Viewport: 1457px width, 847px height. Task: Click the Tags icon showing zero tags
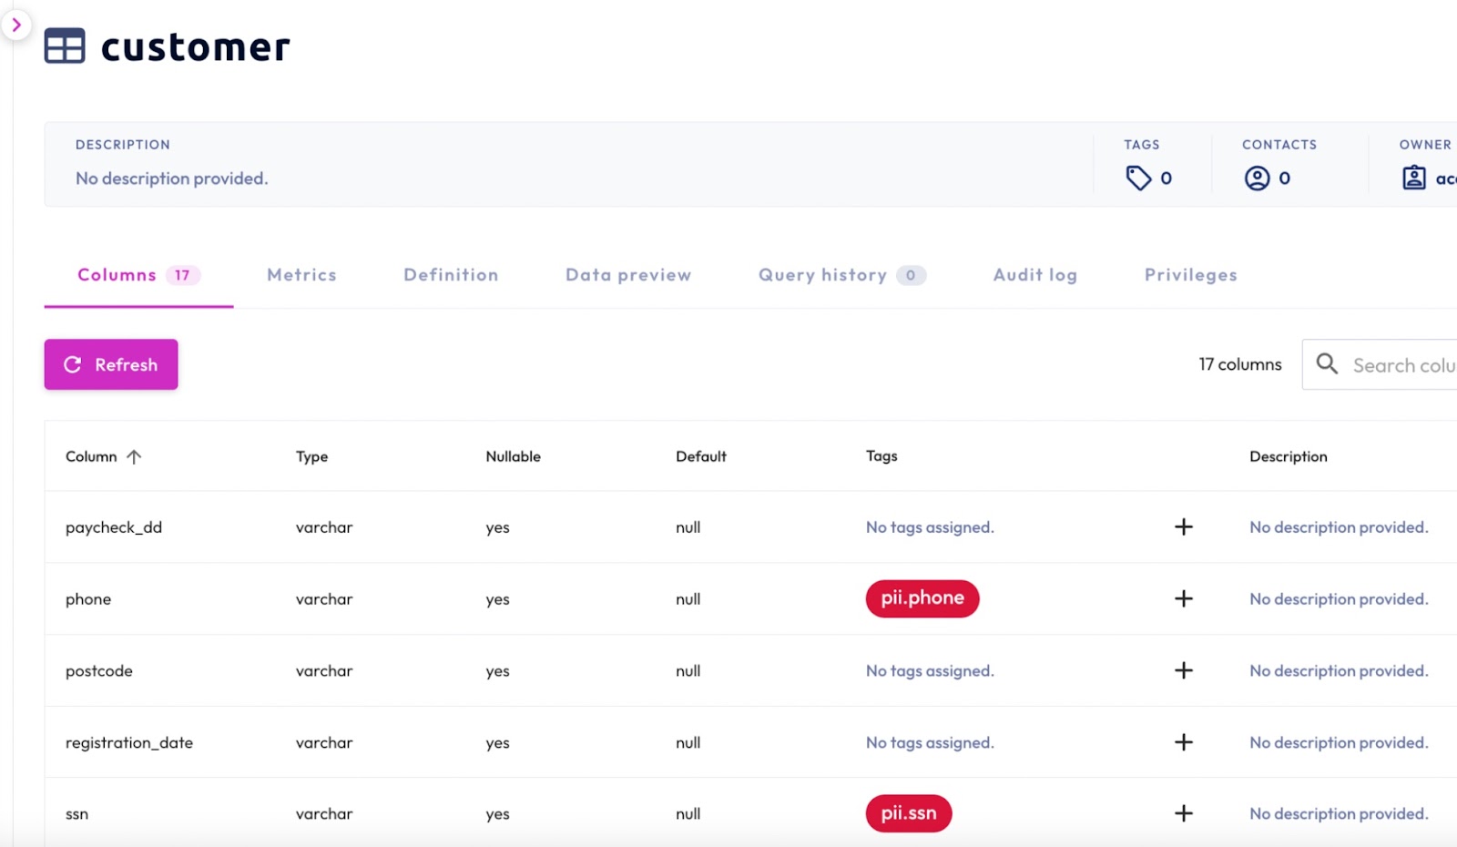[1140, 178]
